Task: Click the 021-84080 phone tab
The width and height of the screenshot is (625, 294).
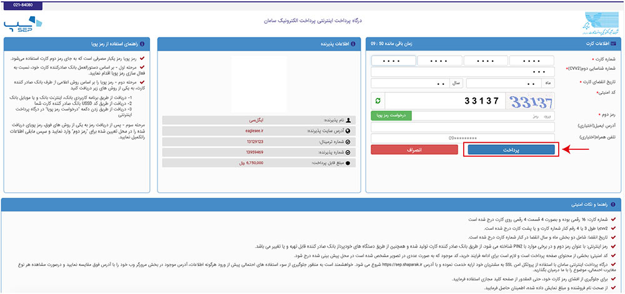Action: pyautogui.click(x=22, y=5)
